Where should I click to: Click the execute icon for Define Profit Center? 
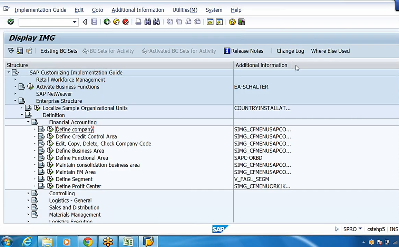[50, 186]
